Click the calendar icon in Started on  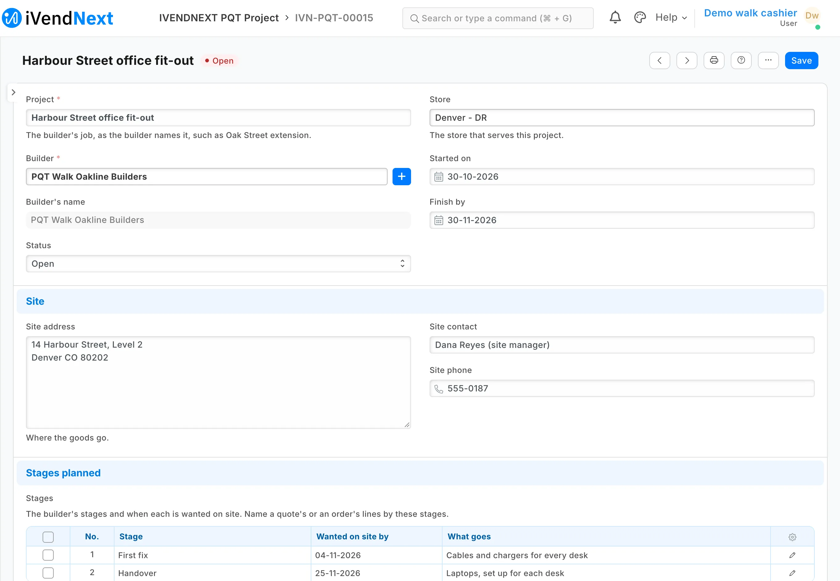pyautogui.click(x=439, y=177)
